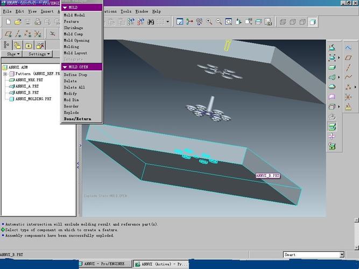Select ANNUI.ASM in the model tree
The height and width of the screenshot is (269, 359).
point(15,68)
